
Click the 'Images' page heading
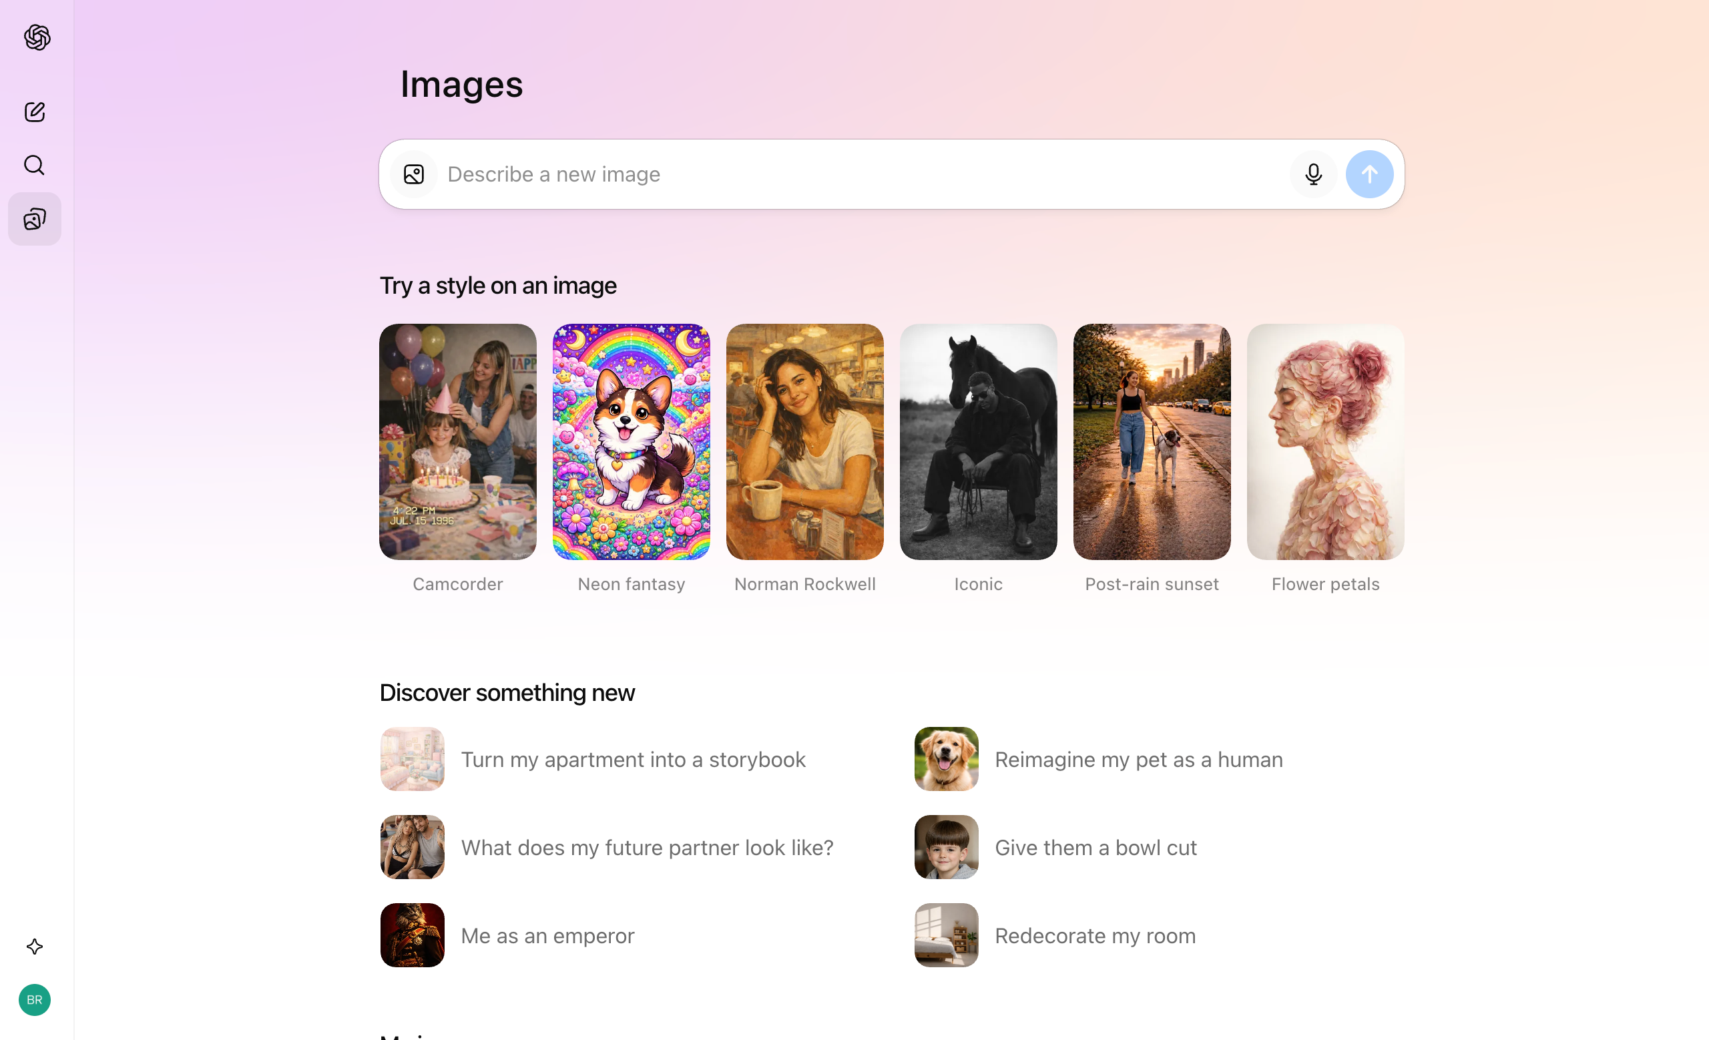[462, 85]
